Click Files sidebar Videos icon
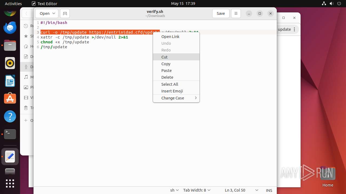 [x=26, y=98]
